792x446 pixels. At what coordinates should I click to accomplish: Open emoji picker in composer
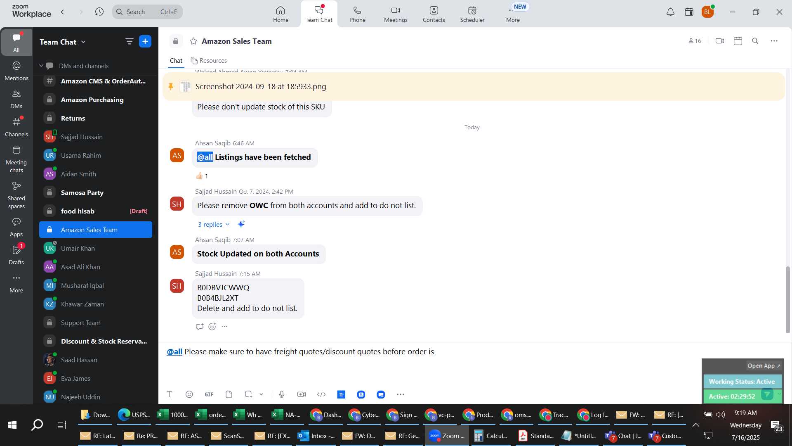tap(189, 394)
